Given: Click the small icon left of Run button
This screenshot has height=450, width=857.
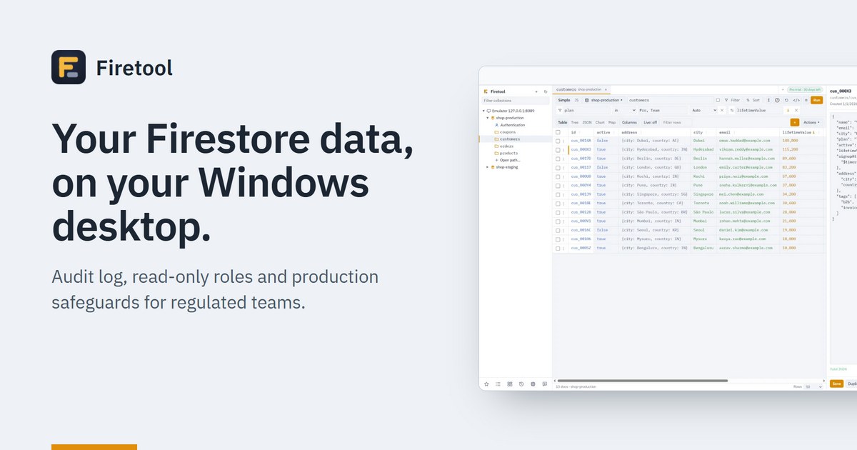Looking at the screenshot, I should point(806,100).
